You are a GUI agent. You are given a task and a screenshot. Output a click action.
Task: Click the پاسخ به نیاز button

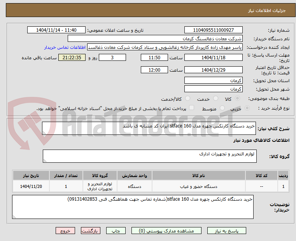[226, 231]
